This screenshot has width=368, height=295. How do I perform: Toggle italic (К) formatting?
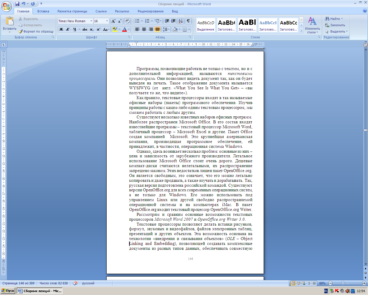pos(68,29)
